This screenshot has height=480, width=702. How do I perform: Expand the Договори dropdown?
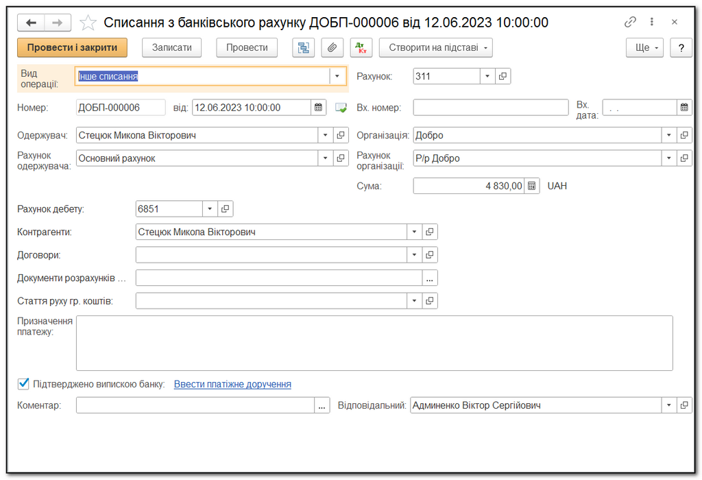click(415, 255)
